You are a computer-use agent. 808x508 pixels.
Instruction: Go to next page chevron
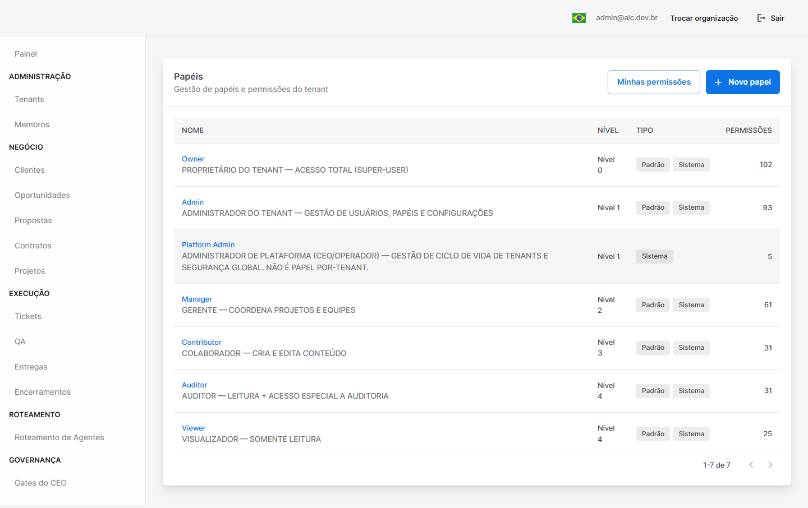770,465
